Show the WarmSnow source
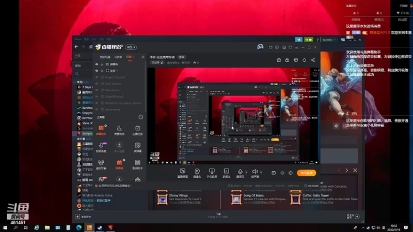Viewport: 413px width, 232px height. [x=97, y=90]
